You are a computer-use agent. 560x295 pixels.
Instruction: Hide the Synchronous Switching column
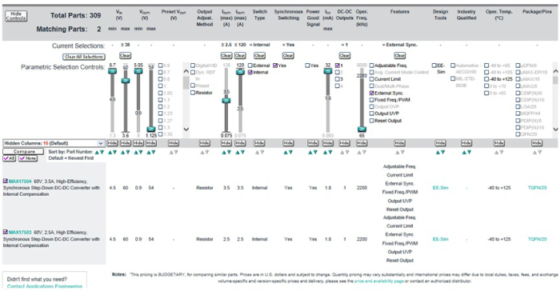[x=288, y=143]
